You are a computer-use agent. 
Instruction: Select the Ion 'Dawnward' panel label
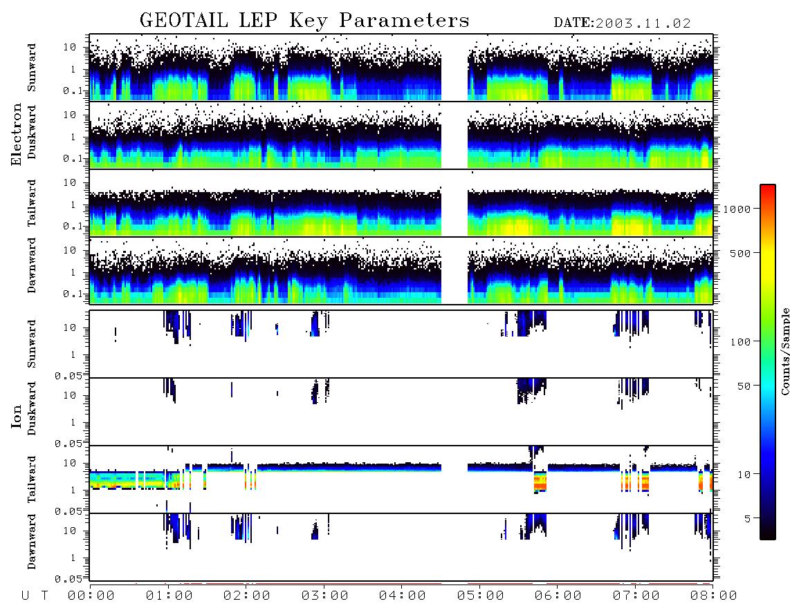coord(32,542)
